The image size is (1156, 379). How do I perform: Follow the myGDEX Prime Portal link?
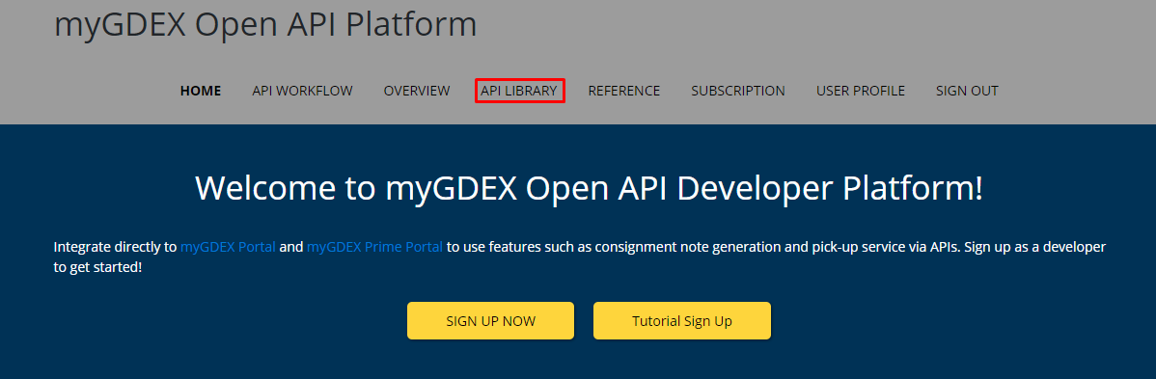tap(374, 247)
